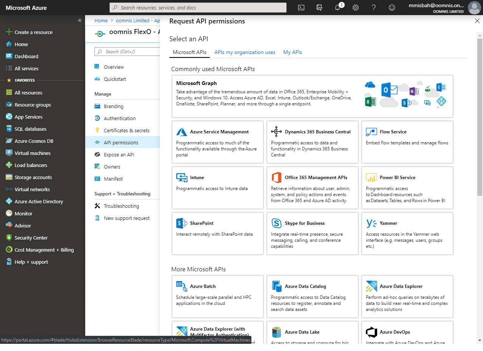Click Create a resource plus icon
This screenshot has height=351, width=483.
tap(9, 32)
